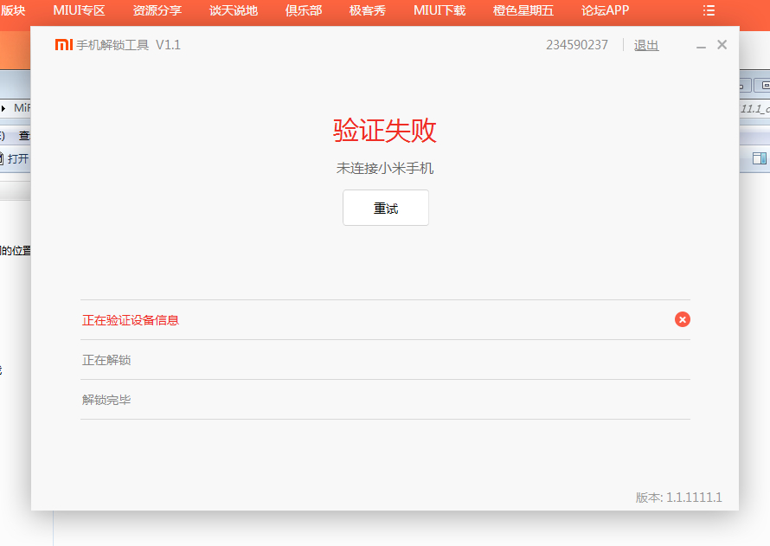Open the 资源分享 forum menu
The width and height of the screenshot is (770, 546).
157,10
